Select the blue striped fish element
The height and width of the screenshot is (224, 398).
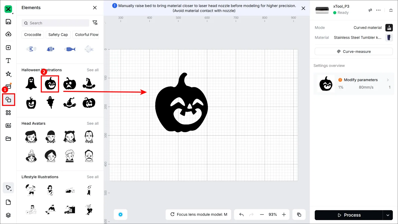(50, 49)
